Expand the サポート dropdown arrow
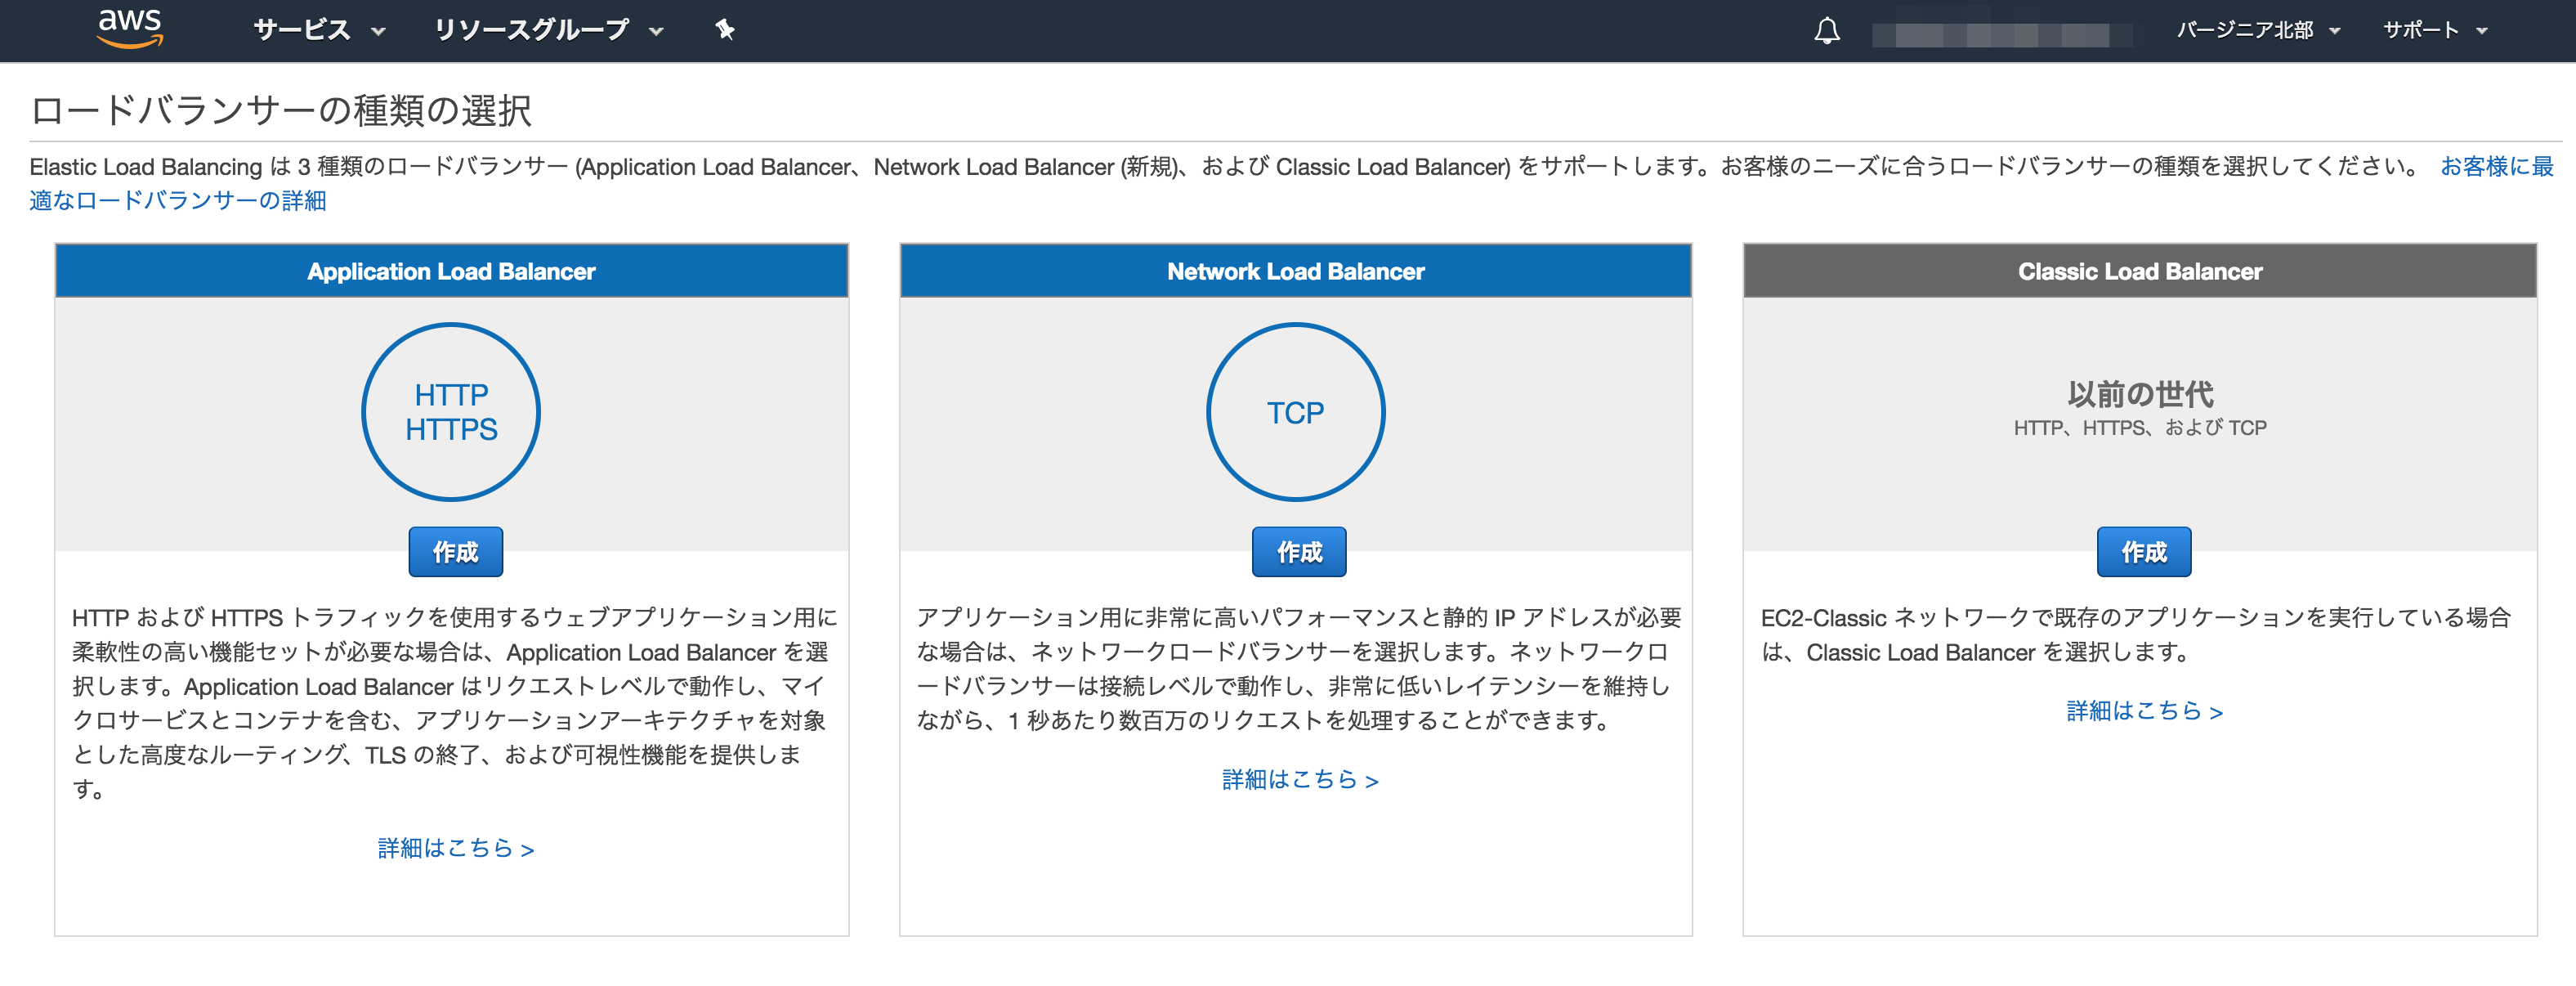Image resolution: width=2576 pixels, height=986 pixels. (2481, 31)
